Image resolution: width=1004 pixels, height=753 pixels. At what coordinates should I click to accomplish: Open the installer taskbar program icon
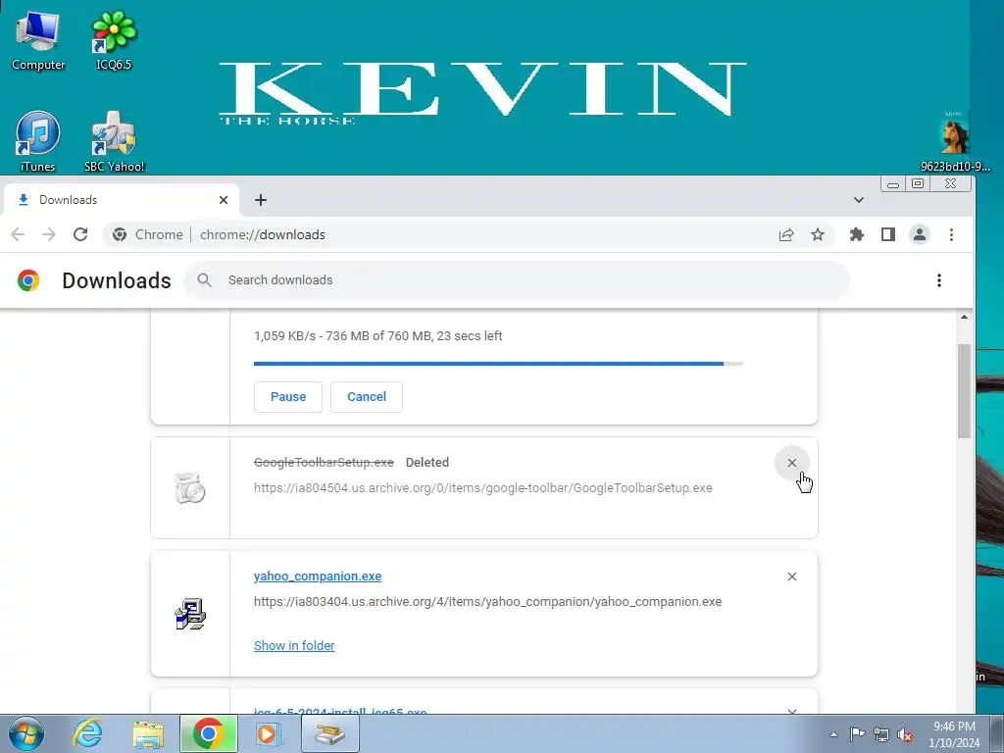click(329, 733)
